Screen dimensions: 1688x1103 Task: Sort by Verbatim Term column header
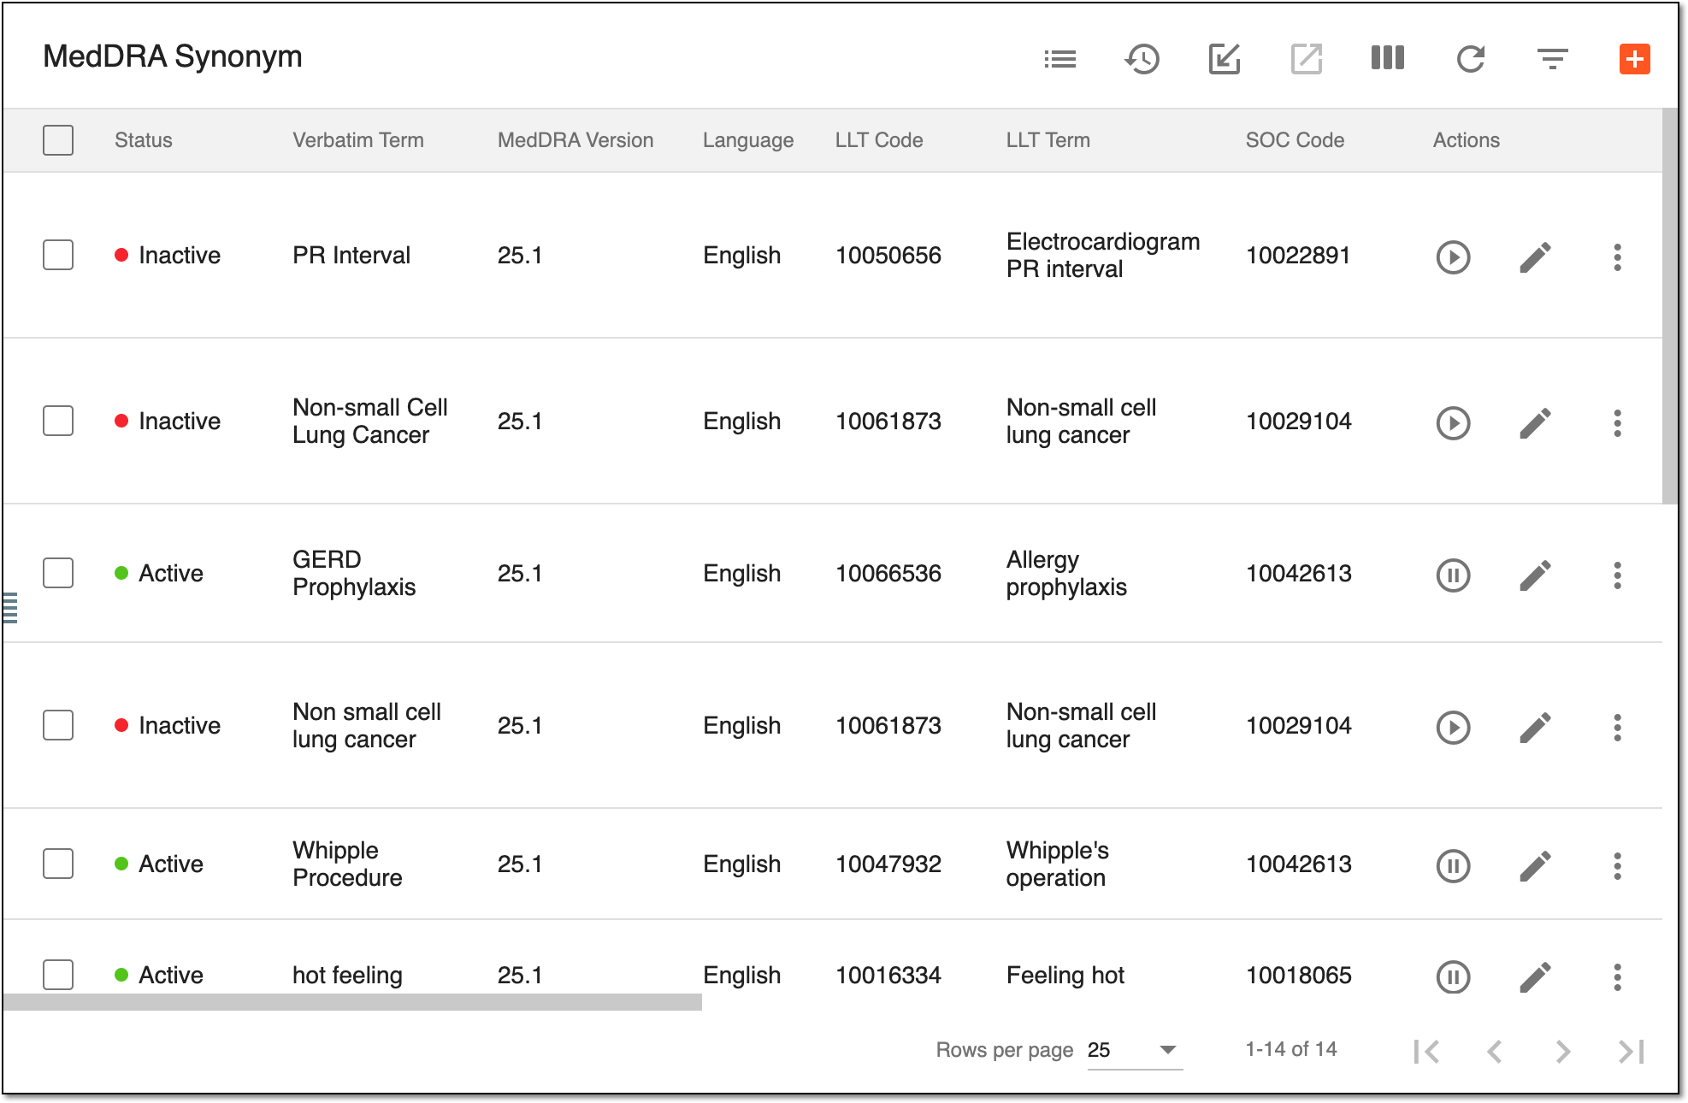(x=358, y=140)
